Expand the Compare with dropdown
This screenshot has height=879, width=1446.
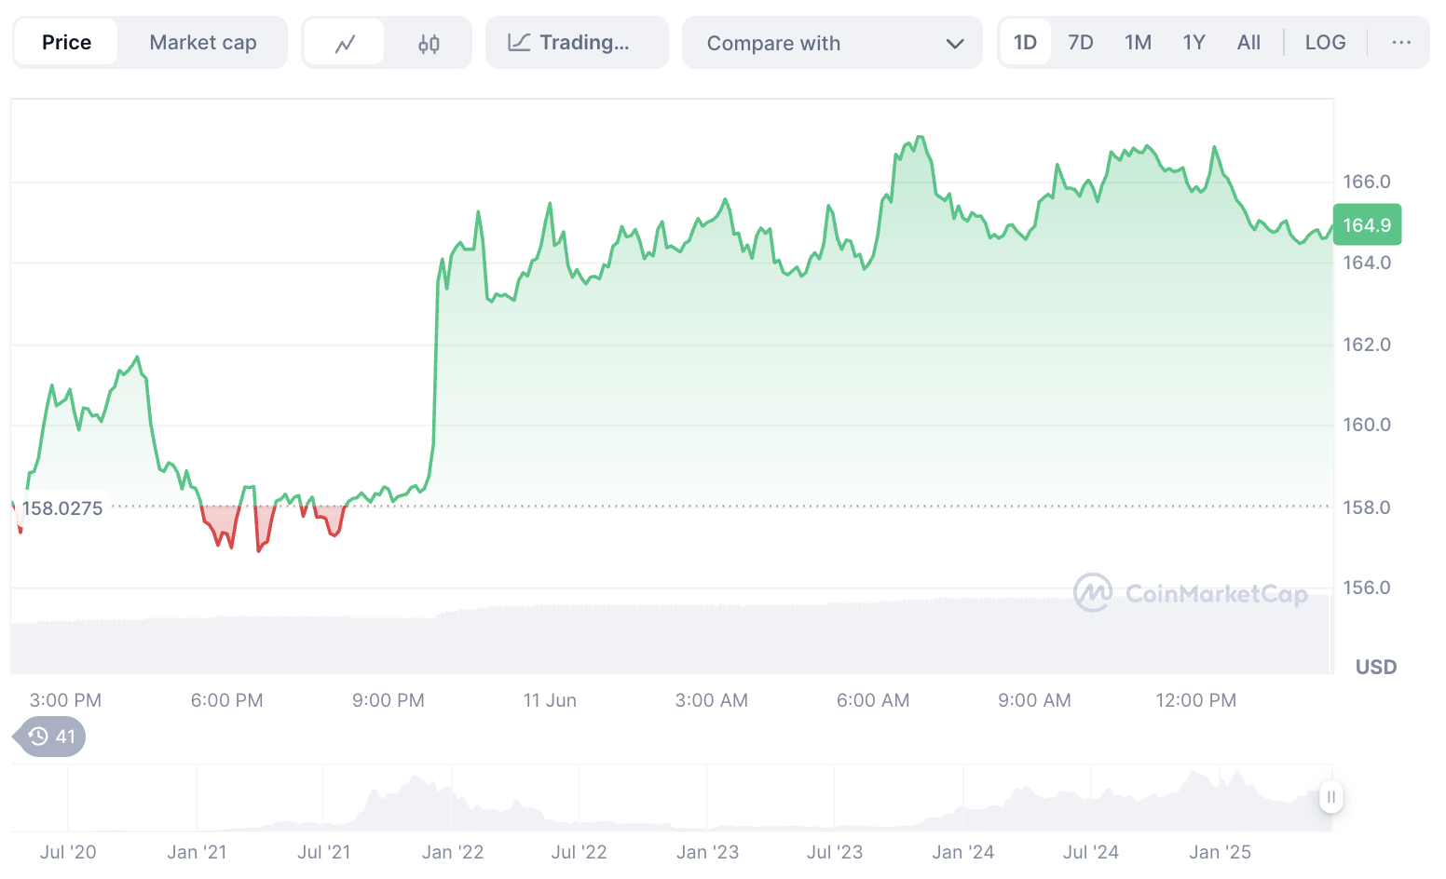click(832, 43)
